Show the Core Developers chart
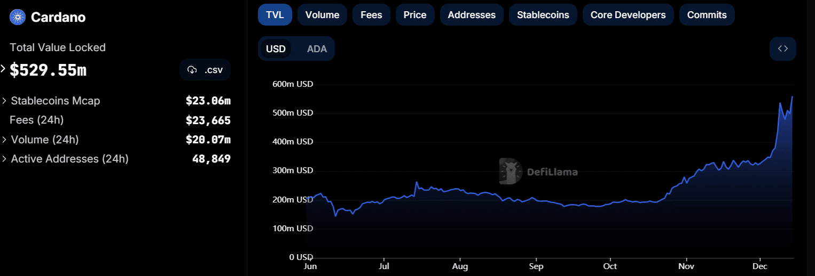The image size is (815, 276). [628, 15]
